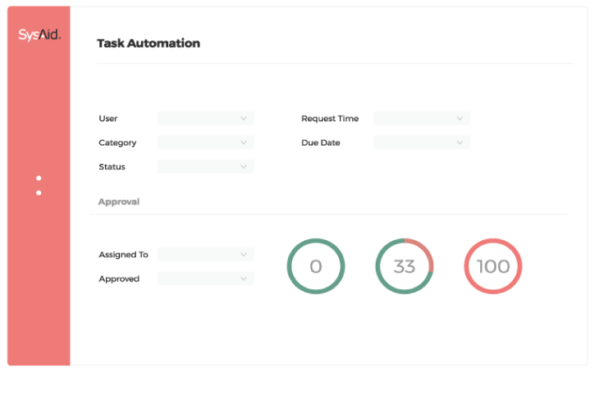Click the Status field label
This screenshot has width=599, height=399.
pos(112,167)
